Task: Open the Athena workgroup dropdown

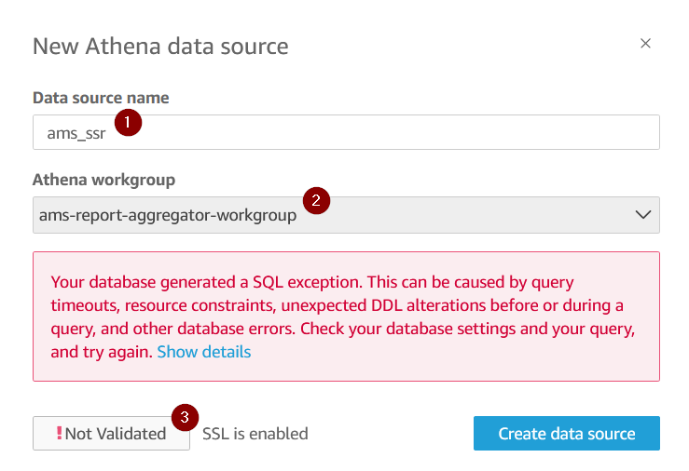Action: 346,215
